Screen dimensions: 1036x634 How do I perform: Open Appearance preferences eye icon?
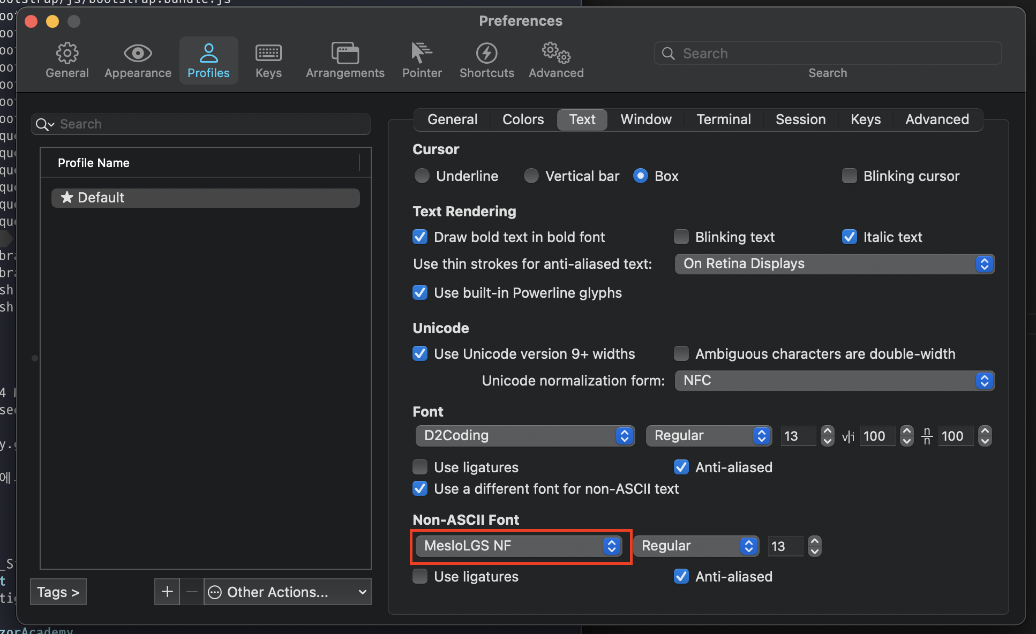[138, 53]
